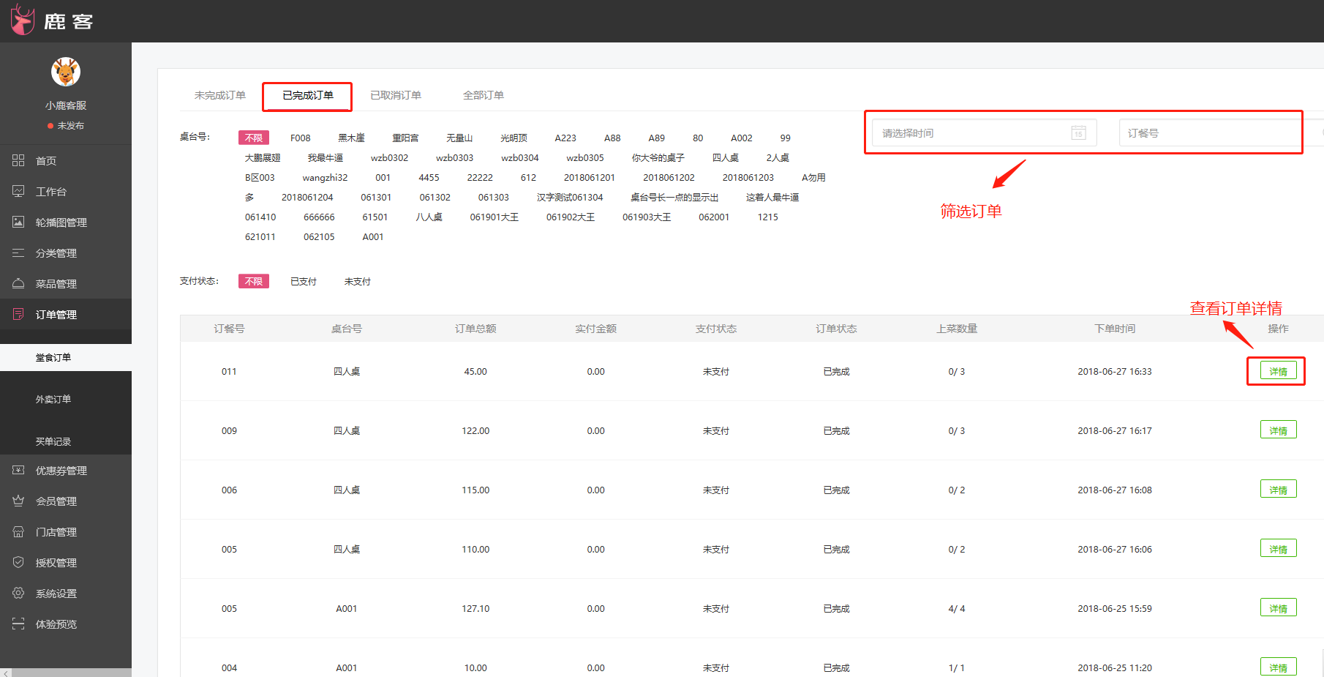The height and width of the screenshot is (677, 1324).
Task: Click the 分类管理 list icon
Action: pos(18,253)
